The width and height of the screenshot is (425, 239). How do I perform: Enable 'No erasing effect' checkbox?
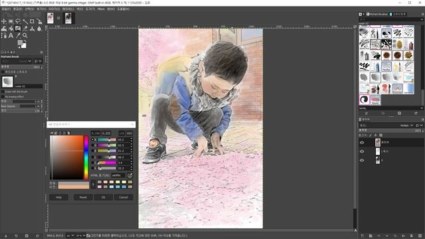[3, 96]
